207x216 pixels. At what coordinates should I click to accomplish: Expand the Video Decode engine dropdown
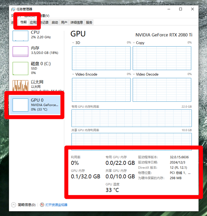click(x=134, y=75)
